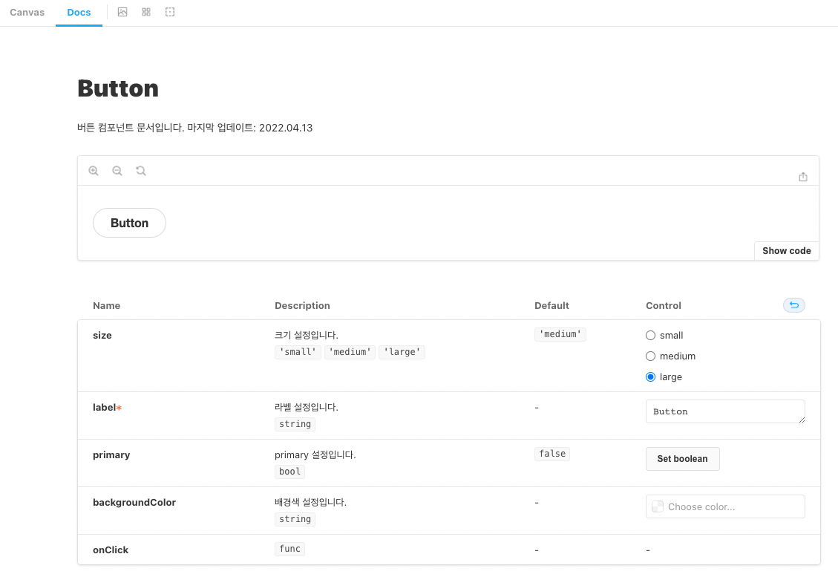This screenshot has height=577, width=838.
Task: Show code for the story
Action: point(786,251)
